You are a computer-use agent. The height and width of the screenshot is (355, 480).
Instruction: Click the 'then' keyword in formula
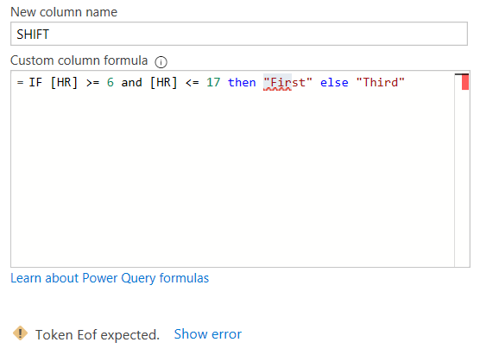242,82
